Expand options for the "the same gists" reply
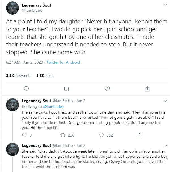 point(166,101)
